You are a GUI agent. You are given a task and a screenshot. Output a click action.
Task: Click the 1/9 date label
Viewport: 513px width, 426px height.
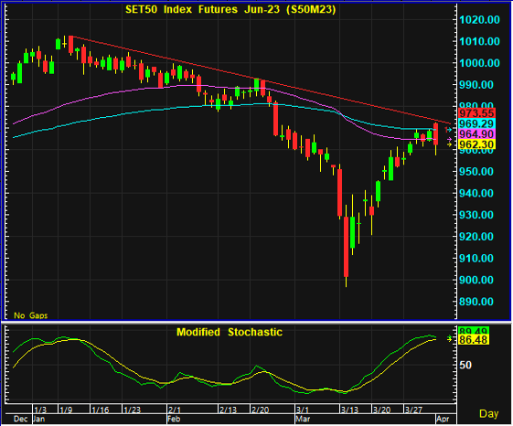66,410
